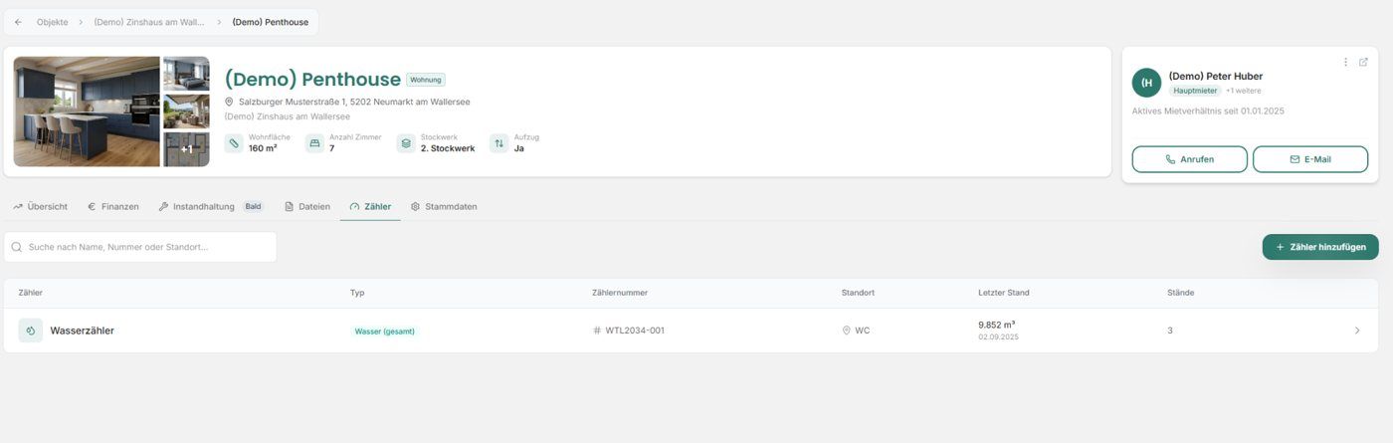1393x443 pixels.
Task: Click the E-Mail button
Action: tap(1310, 159)
